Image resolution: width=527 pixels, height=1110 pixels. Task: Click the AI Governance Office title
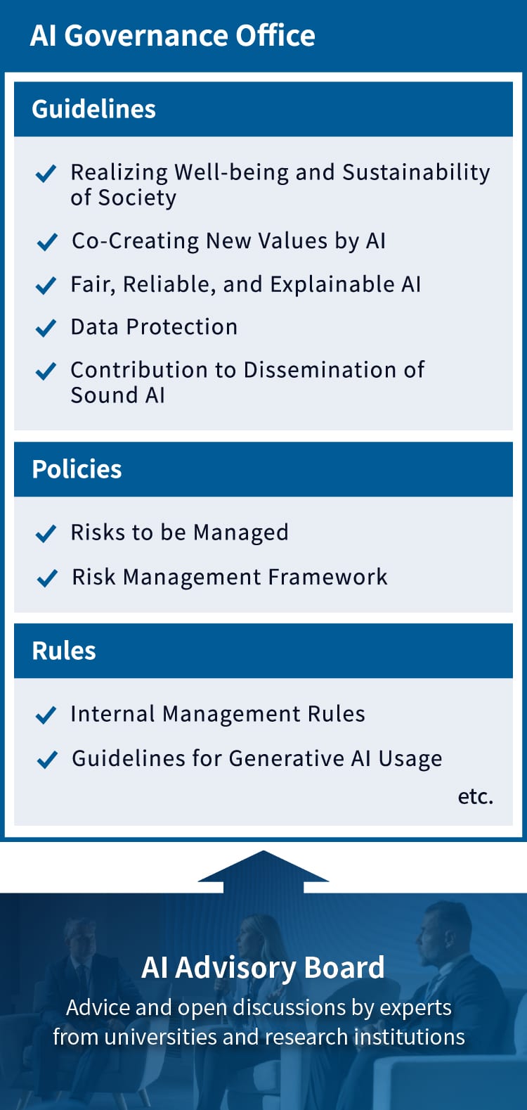[x=173, y=35]
